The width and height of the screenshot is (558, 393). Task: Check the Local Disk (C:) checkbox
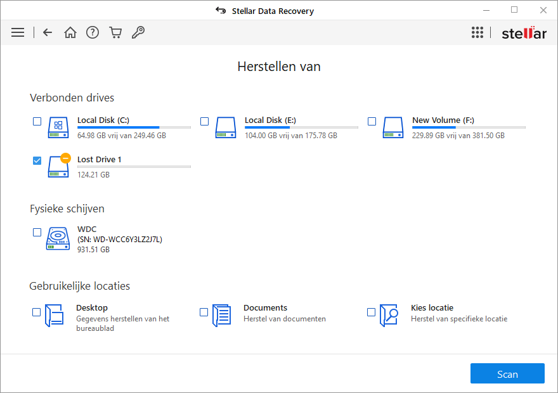37,121
